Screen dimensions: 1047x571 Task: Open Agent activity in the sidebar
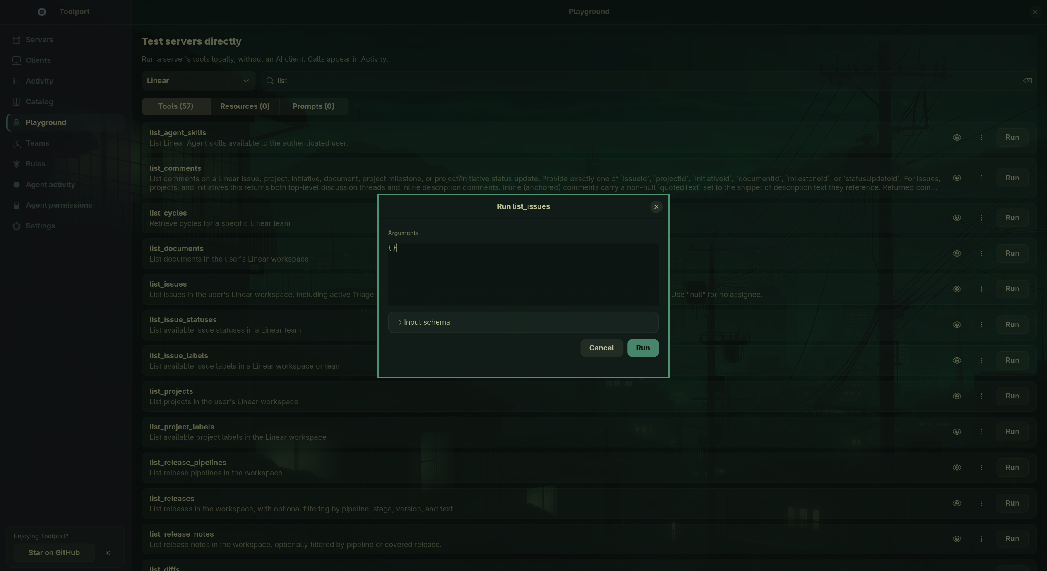tap(65, 185)
